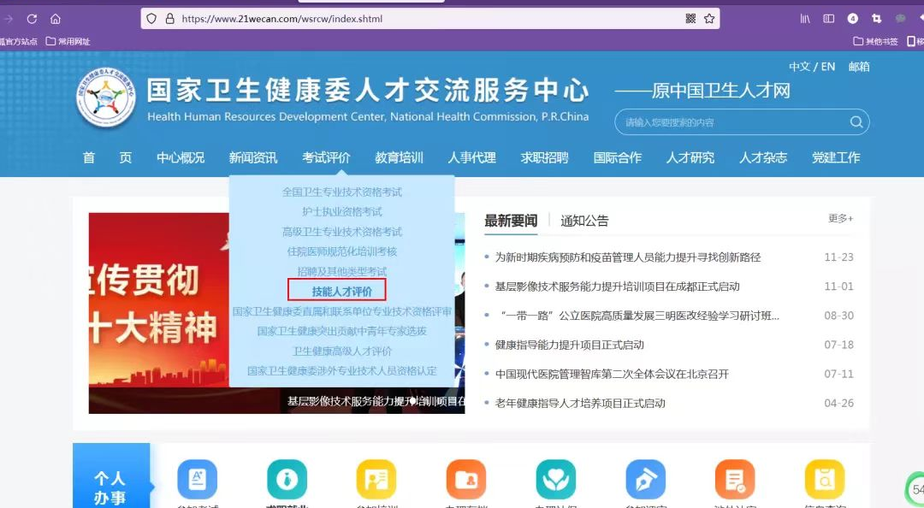Open the 其他书签 bookmarks folder
The image size is (924, 508).
click(876, 41)
